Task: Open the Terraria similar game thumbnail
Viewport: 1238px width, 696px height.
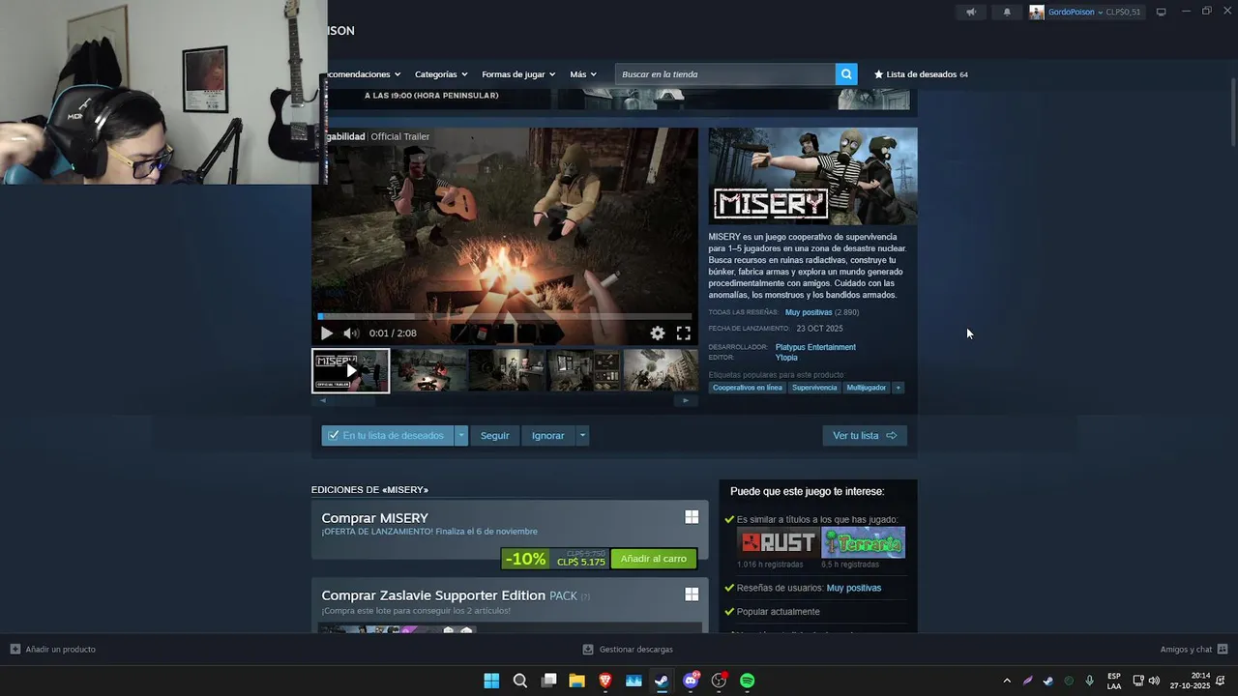Action: coord(864,542)
